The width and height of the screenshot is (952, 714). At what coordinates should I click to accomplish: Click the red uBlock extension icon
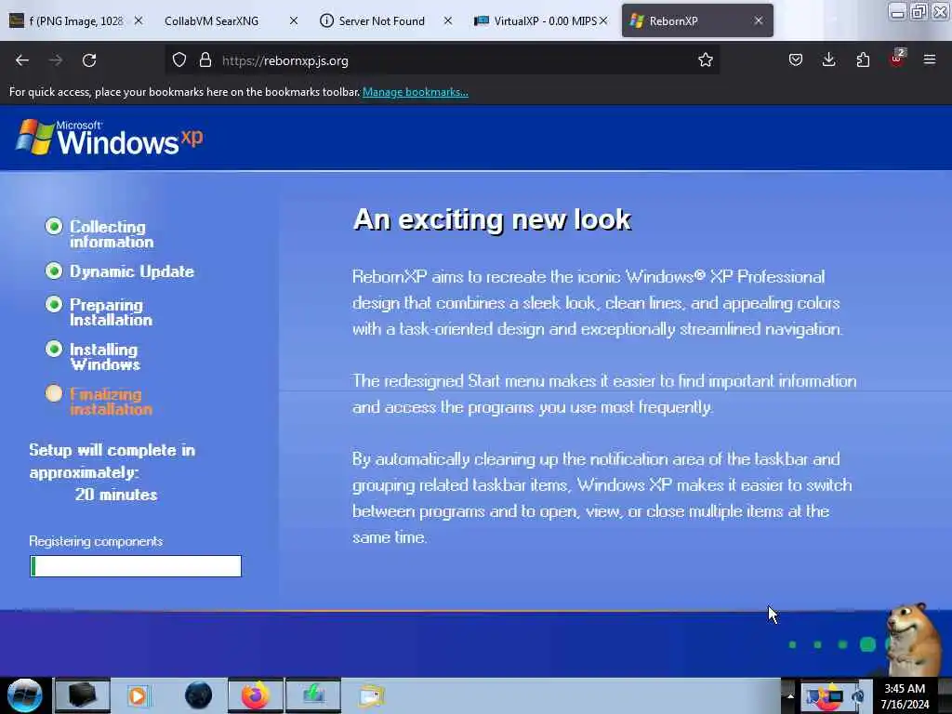(897, 59)
